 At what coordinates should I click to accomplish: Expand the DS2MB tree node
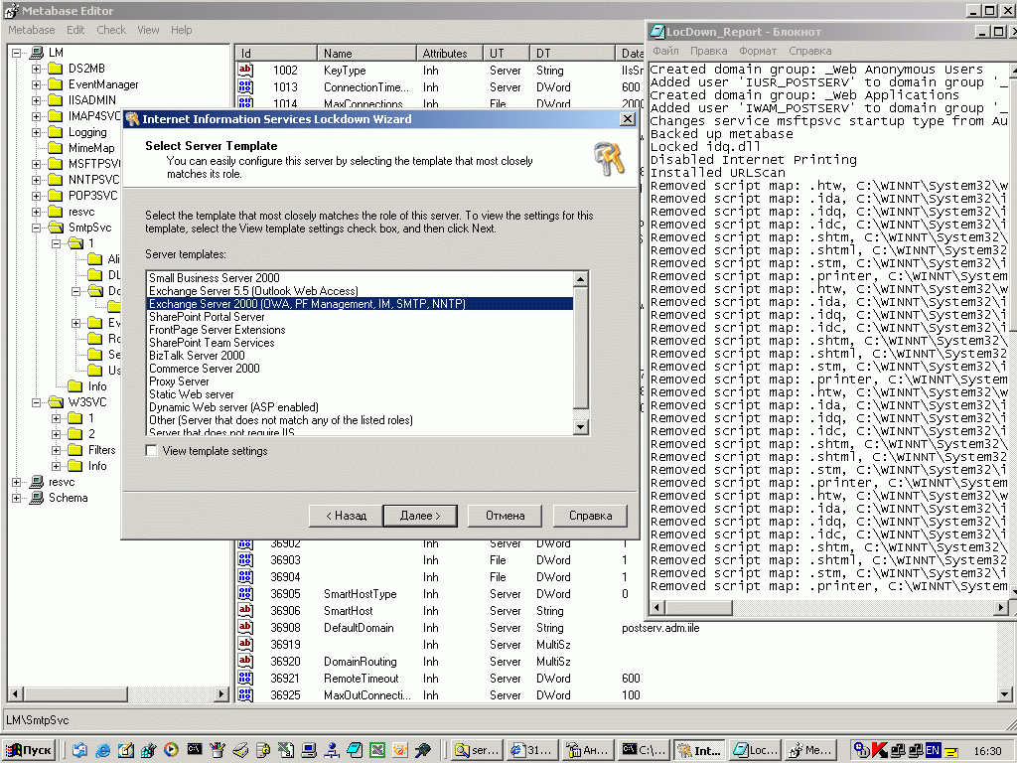click(37, 69)
